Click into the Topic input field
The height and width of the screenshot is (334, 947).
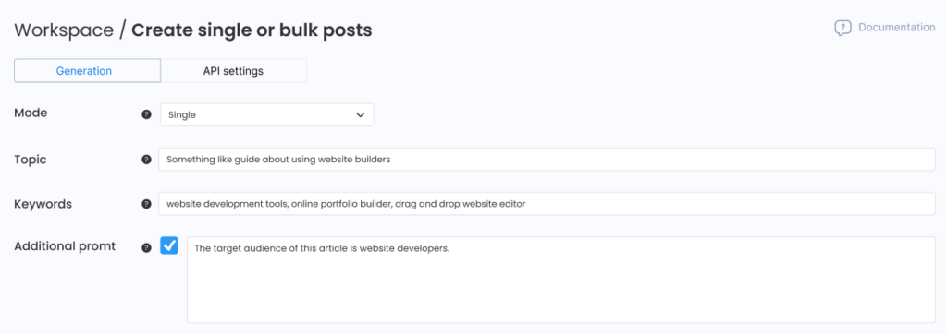coord(547,160)
